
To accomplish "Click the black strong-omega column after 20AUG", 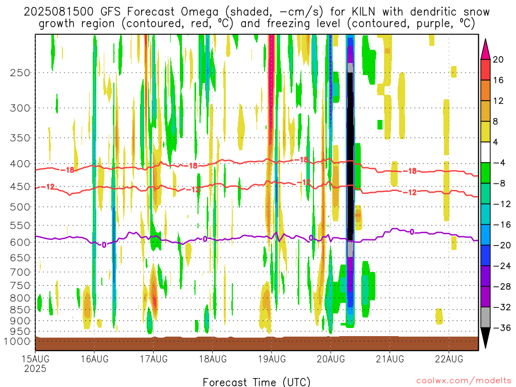I will click(351, 156).
